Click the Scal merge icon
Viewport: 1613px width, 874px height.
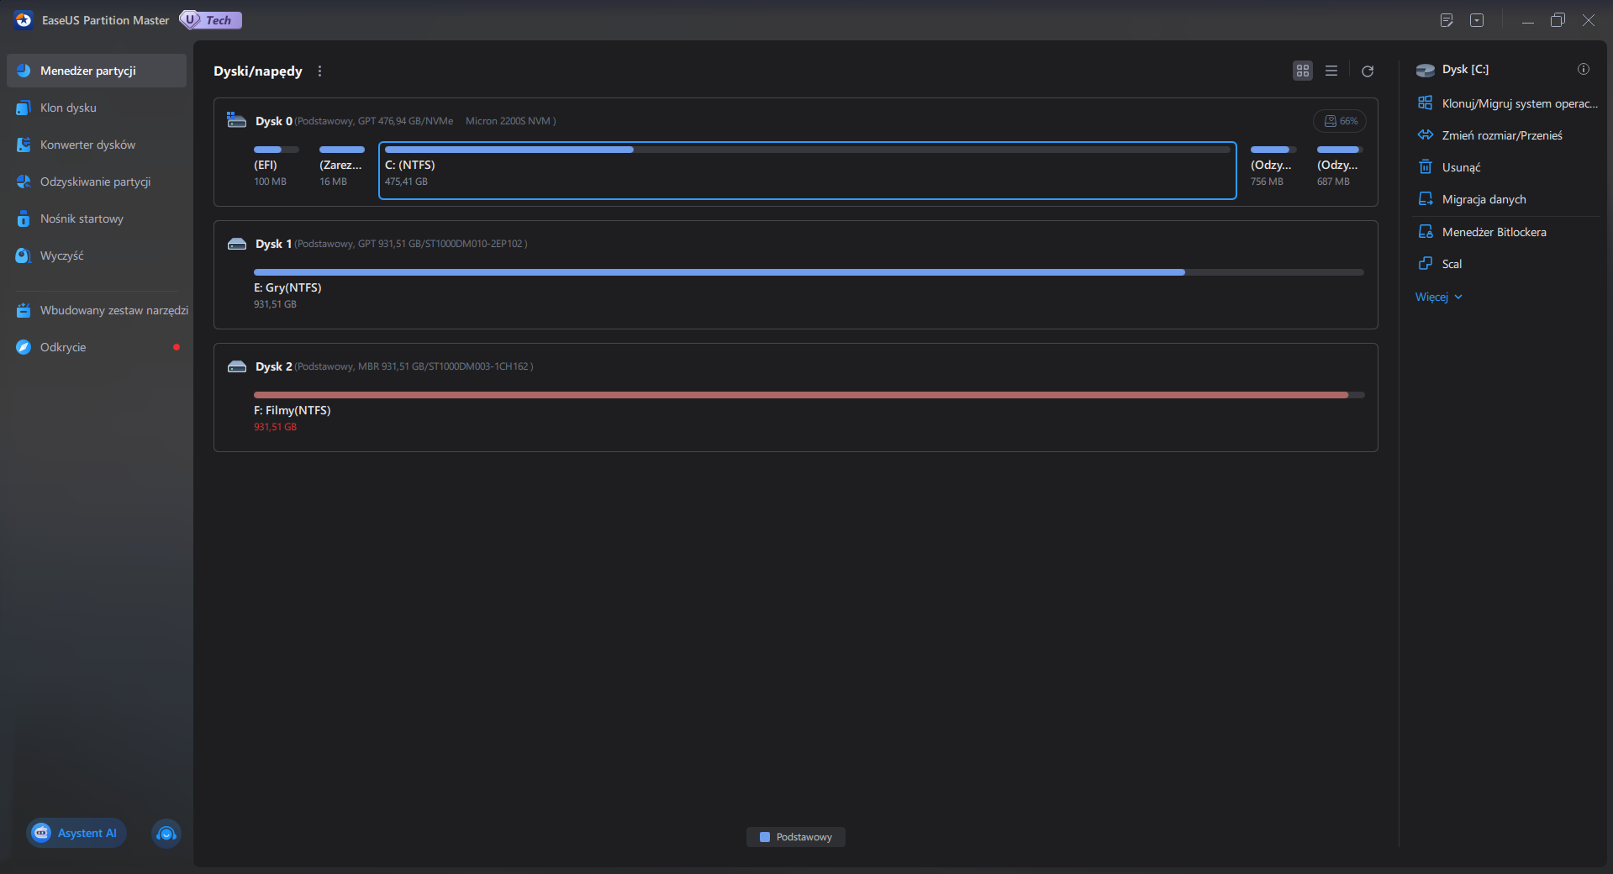[1426, 264]
